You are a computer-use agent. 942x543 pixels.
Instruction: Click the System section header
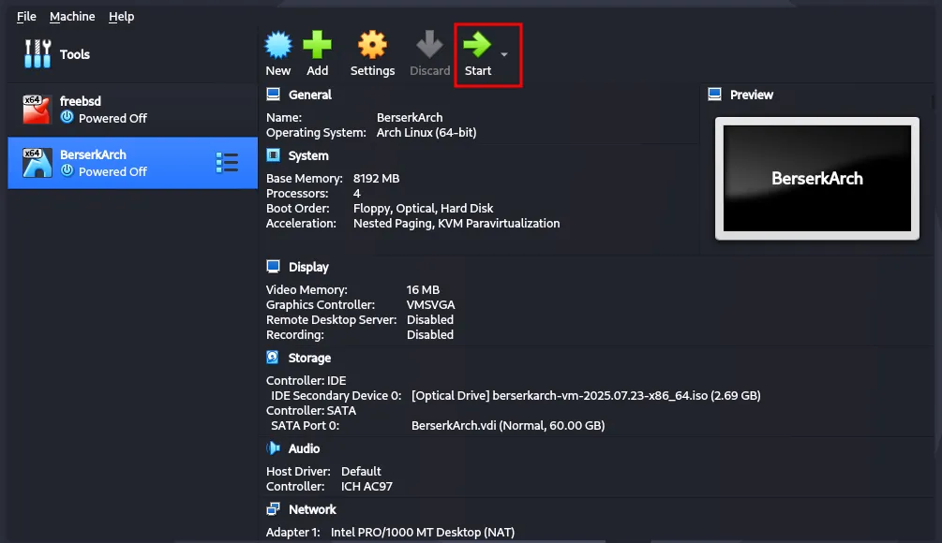tap(308, 155)
